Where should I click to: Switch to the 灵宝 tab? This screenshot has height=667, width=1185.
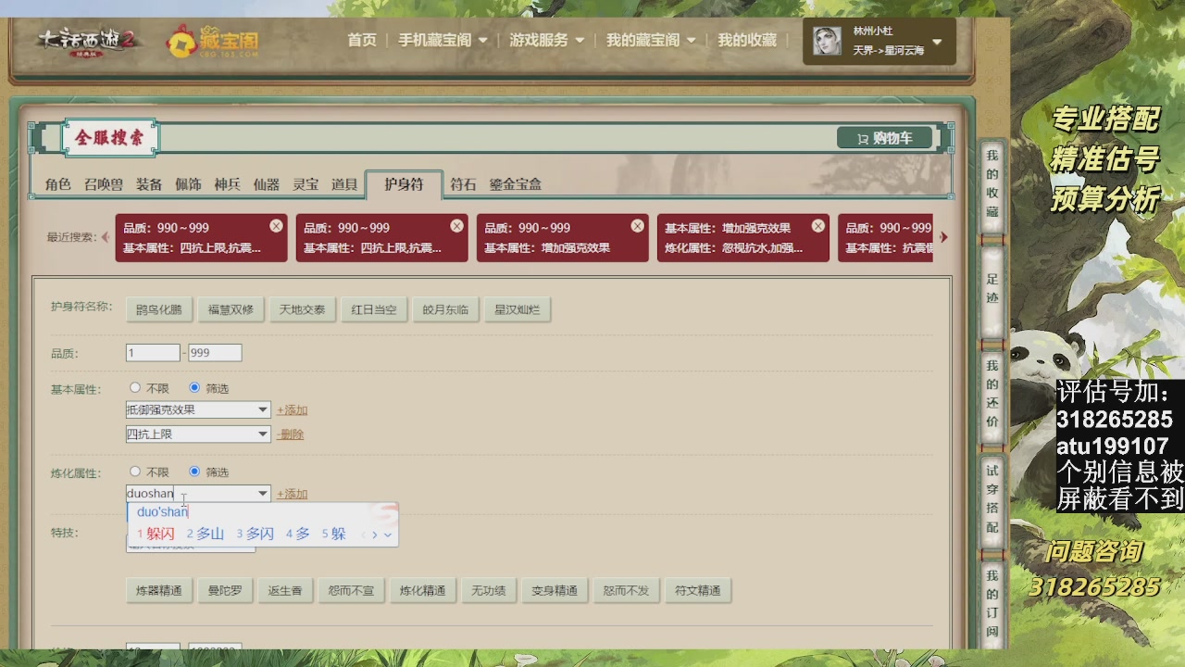point(306,184)
